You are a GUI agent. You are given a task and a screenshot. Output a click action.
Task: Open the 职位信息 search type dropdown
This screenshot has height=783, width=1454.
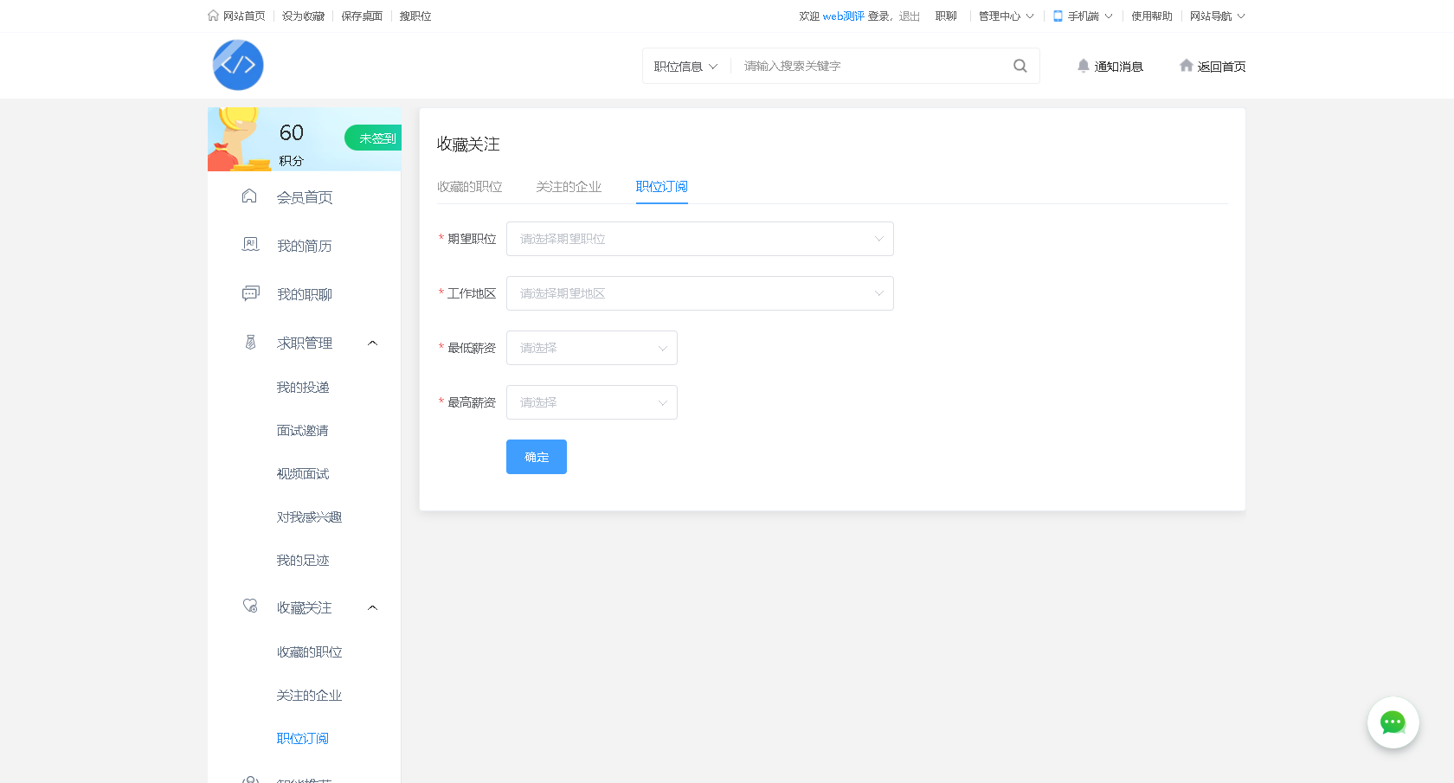pos(685,67)
